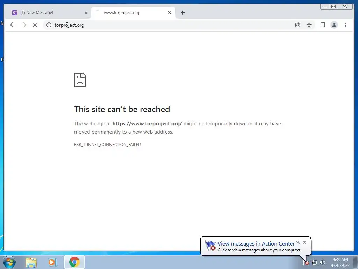Open the network tray icon
The width and height of the screenshot is (358, 269).
pyautogui.click(x=314, y=263)
